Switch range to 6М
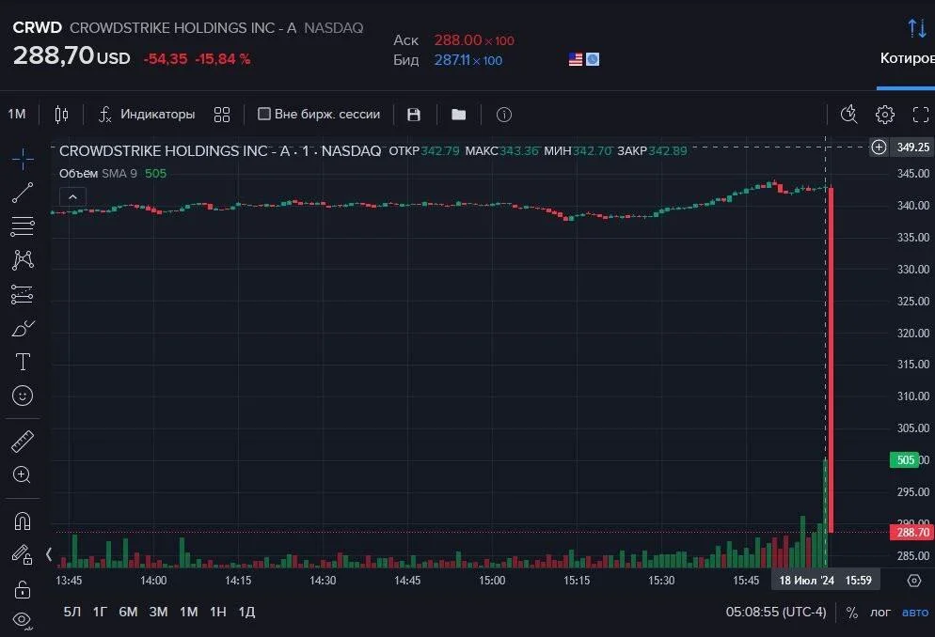 click(x=128, y=612)
